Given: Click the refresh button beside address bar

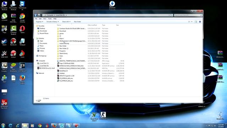Looking at the screenshot, I should pos(172,15).
